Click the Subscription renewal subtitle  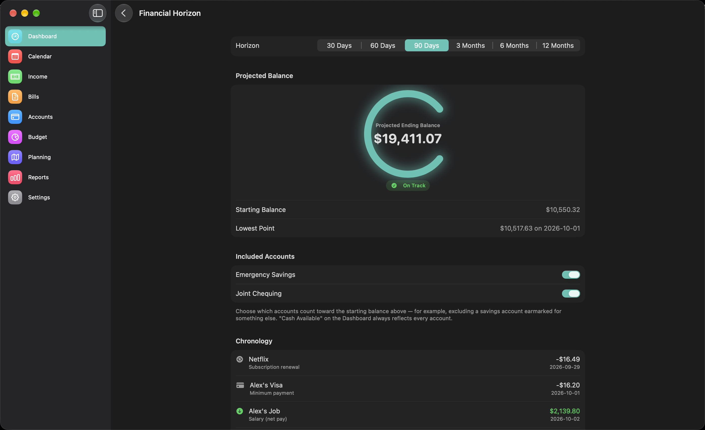click(x=274, y=367)
